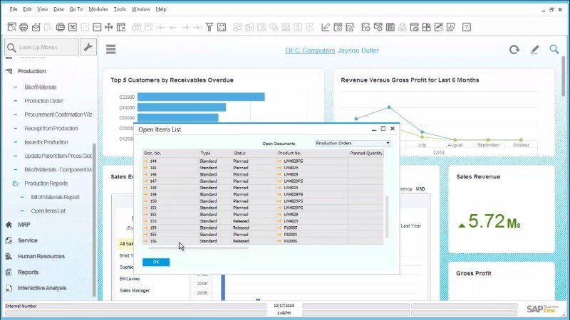The image size is (570, 320).
Task: Open the Modules menu
Action: (x=98, y=9)
